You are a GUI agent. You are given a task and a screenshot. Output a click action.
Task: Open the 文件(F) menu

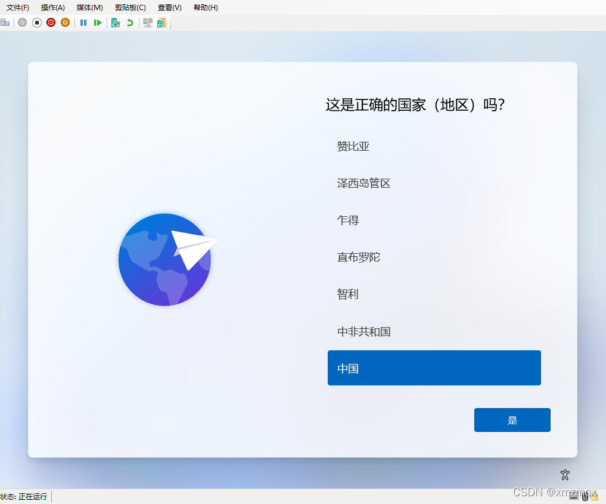tap(18, 8)
